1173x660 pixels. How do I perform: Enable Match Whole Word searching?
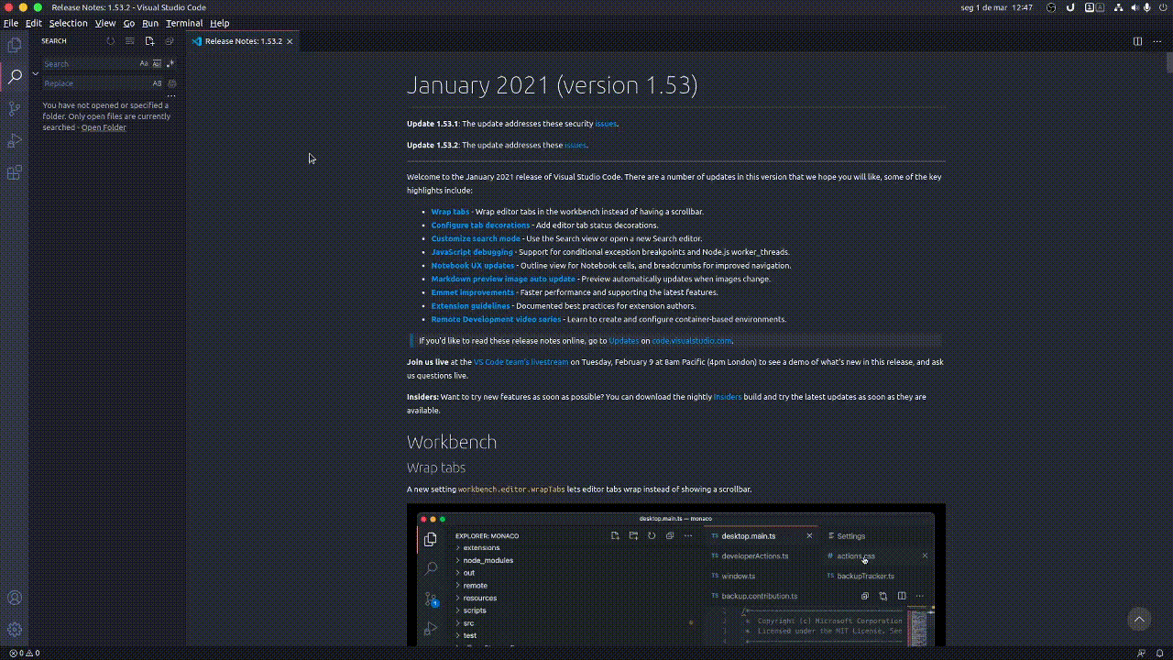pos(156,63)
